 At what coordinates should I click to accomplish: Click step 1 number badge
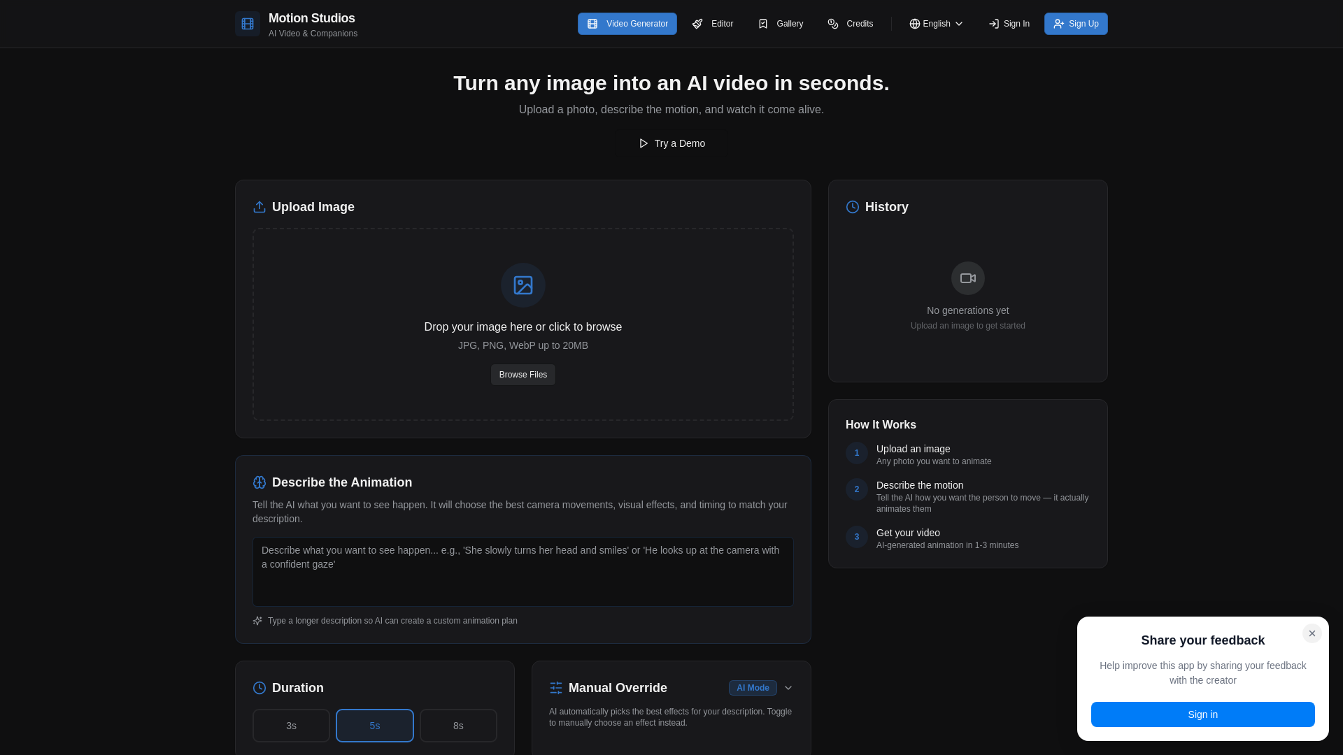[857, 453]
